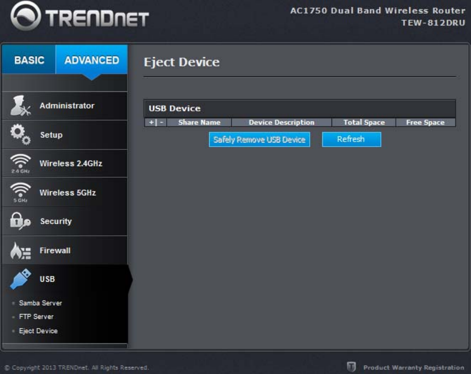
Task: Switch to the BASIC tab
Action: [29, 60]
